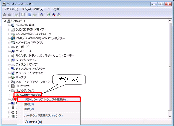The width and height of the screenshot is (174, 126).
Task: Click the Forward arrow toolbar icon
Action: click(9, 15)
